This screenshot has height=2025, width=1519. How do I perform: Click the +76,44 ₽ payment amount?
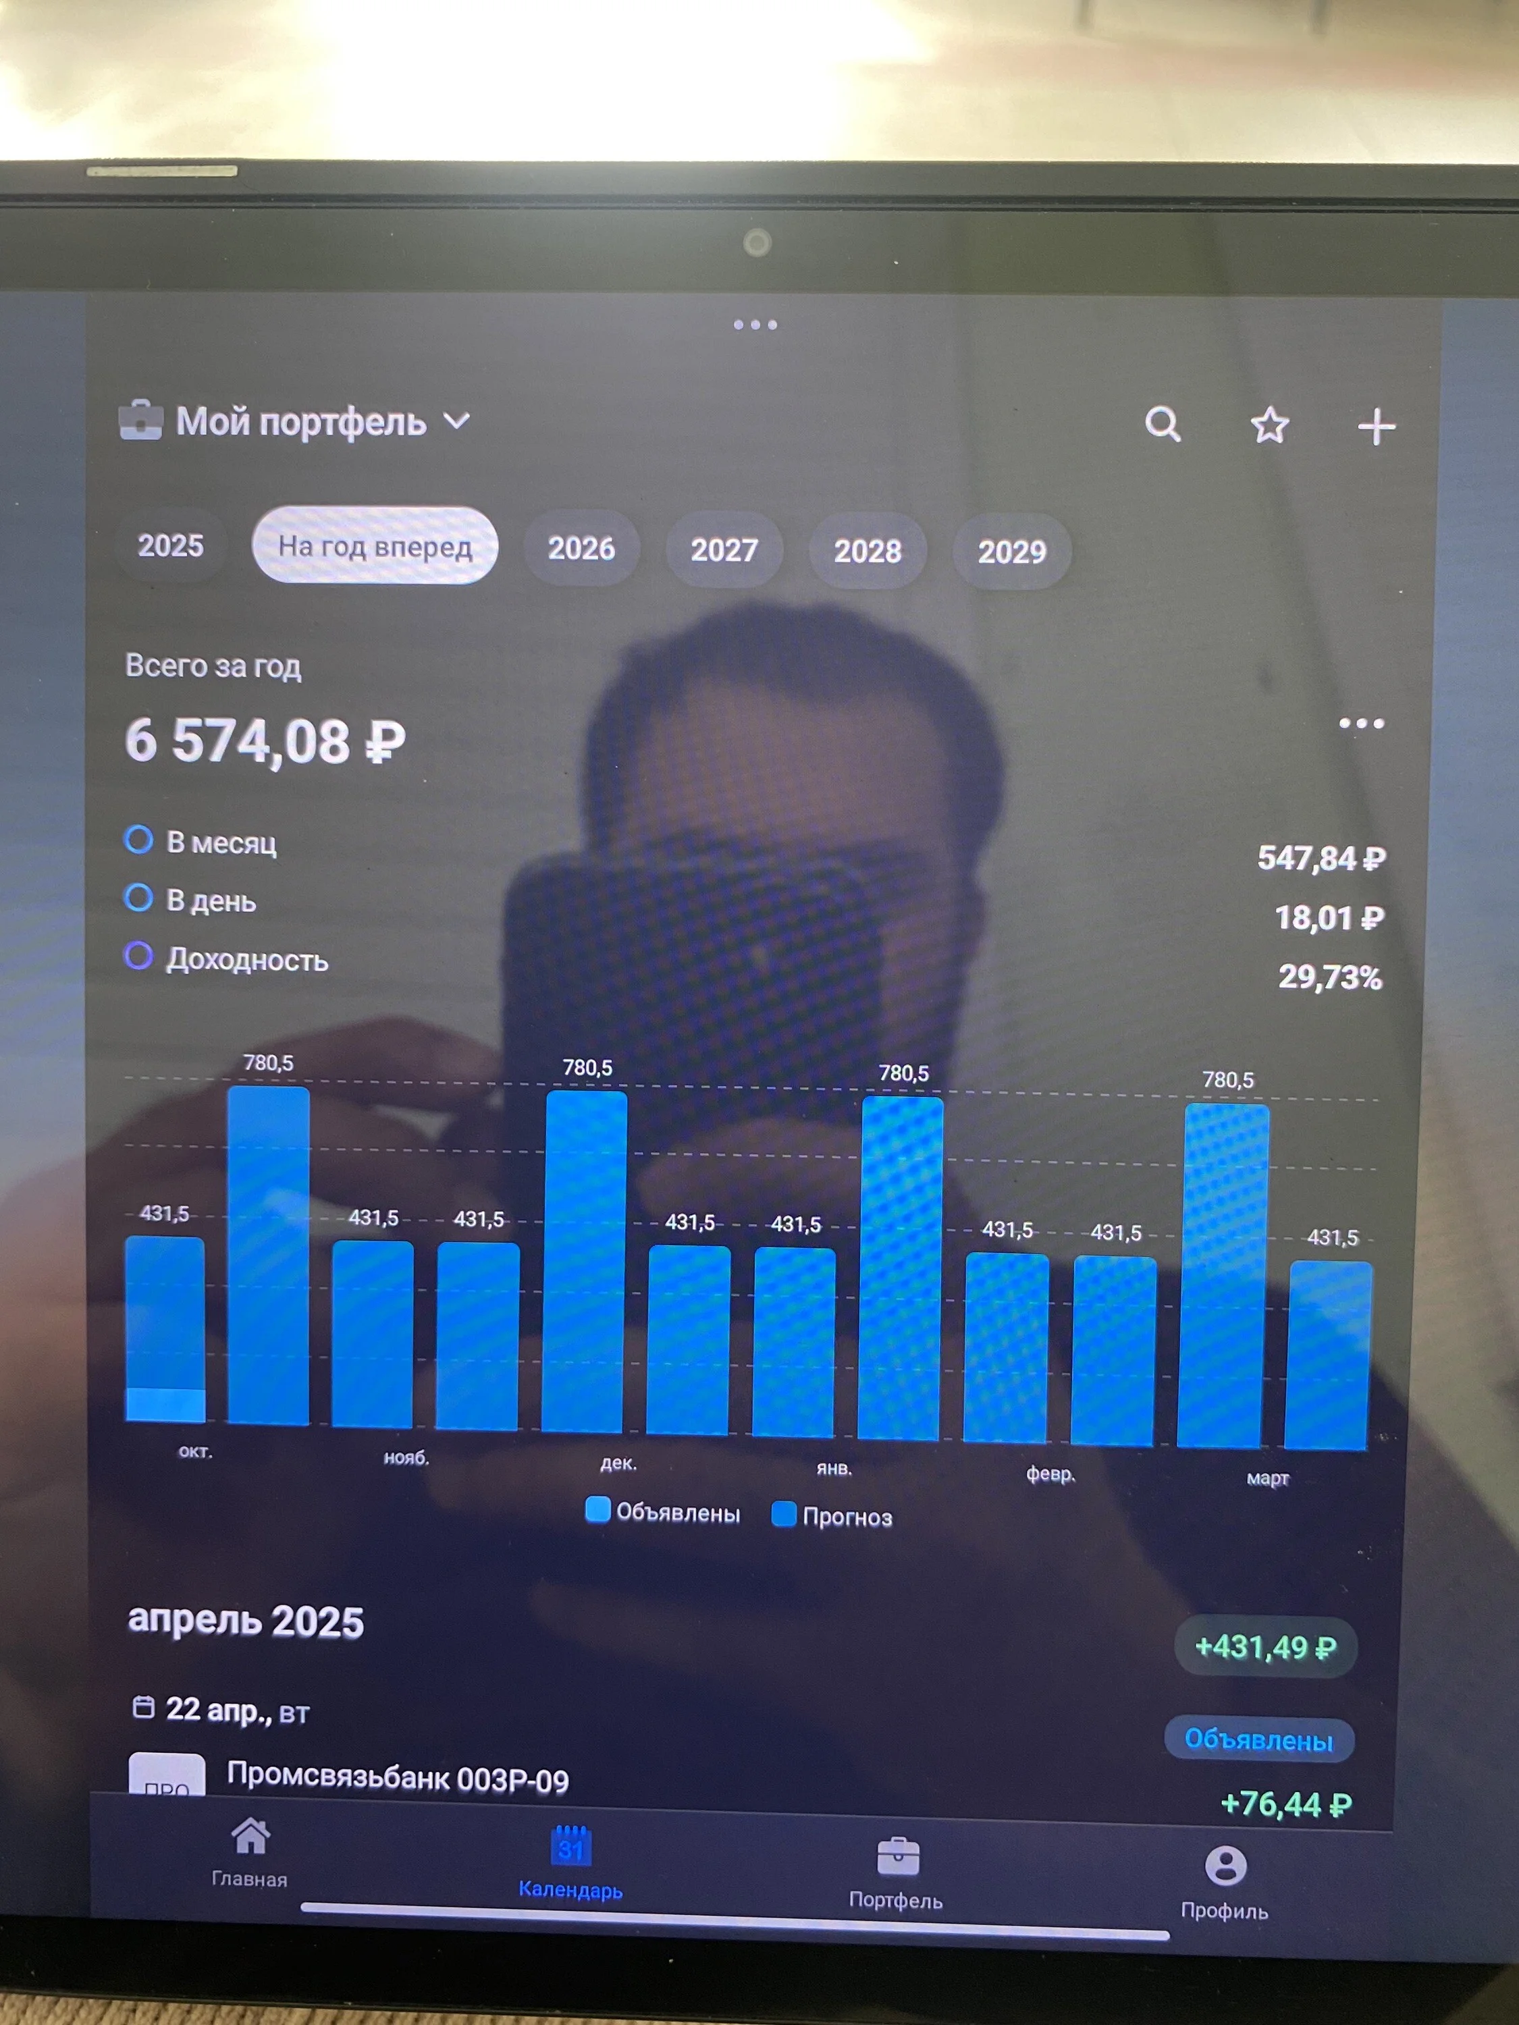pos(1287,1804)
